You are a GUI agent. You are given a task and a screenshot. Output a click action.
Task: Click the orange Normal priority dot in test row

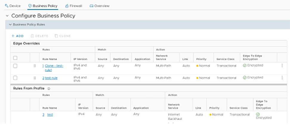pos(210,115)
